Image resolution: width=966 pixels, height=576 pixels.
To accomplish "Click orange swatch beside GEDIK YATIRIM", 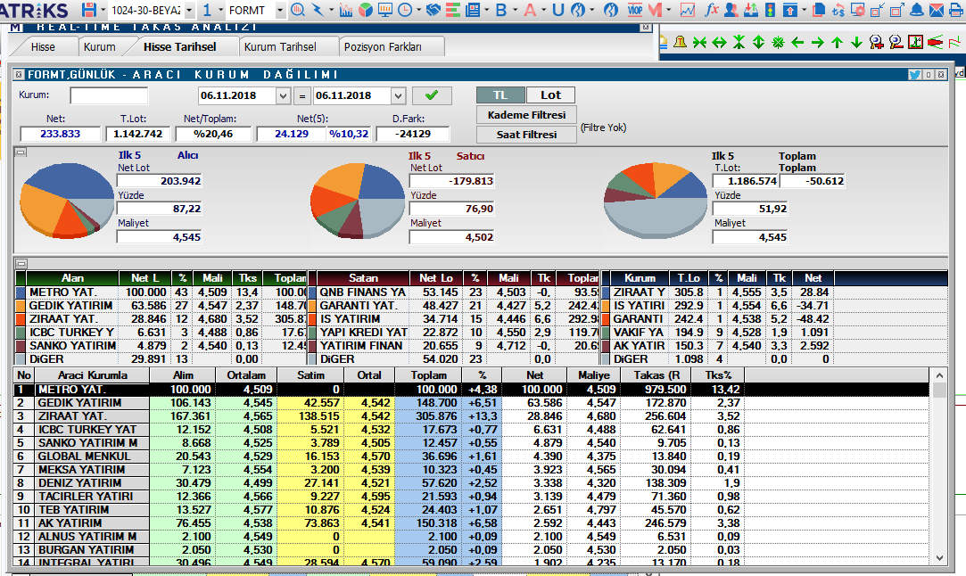I will (x=21, y=306).
